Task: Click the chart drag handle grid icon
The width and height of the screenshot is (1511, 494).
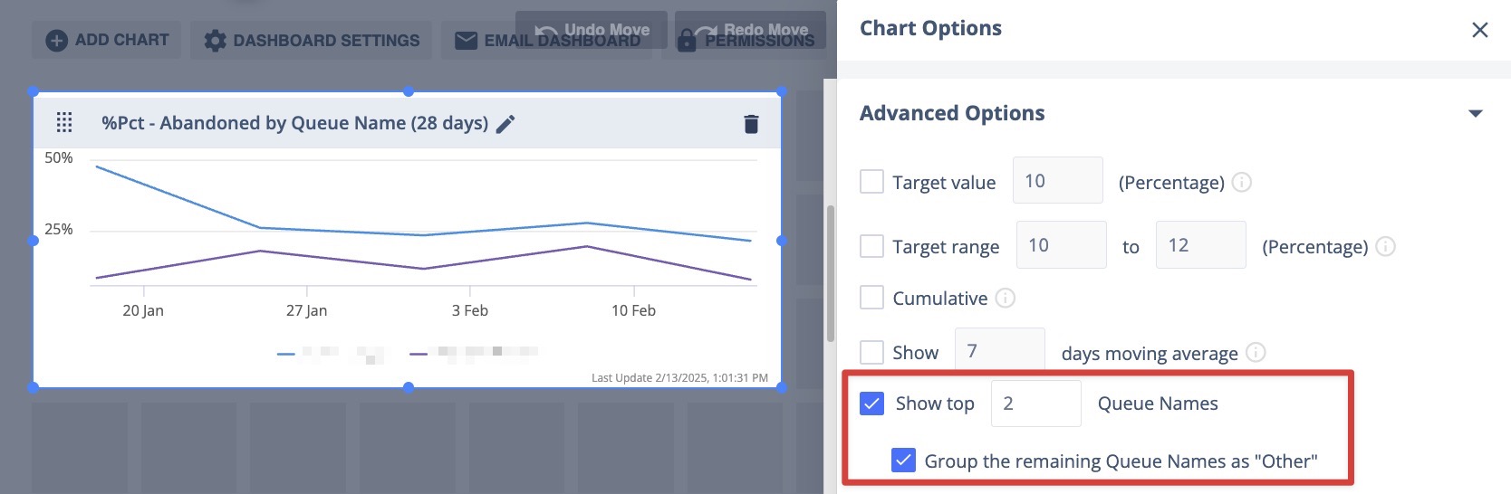Action: [64, 122]
